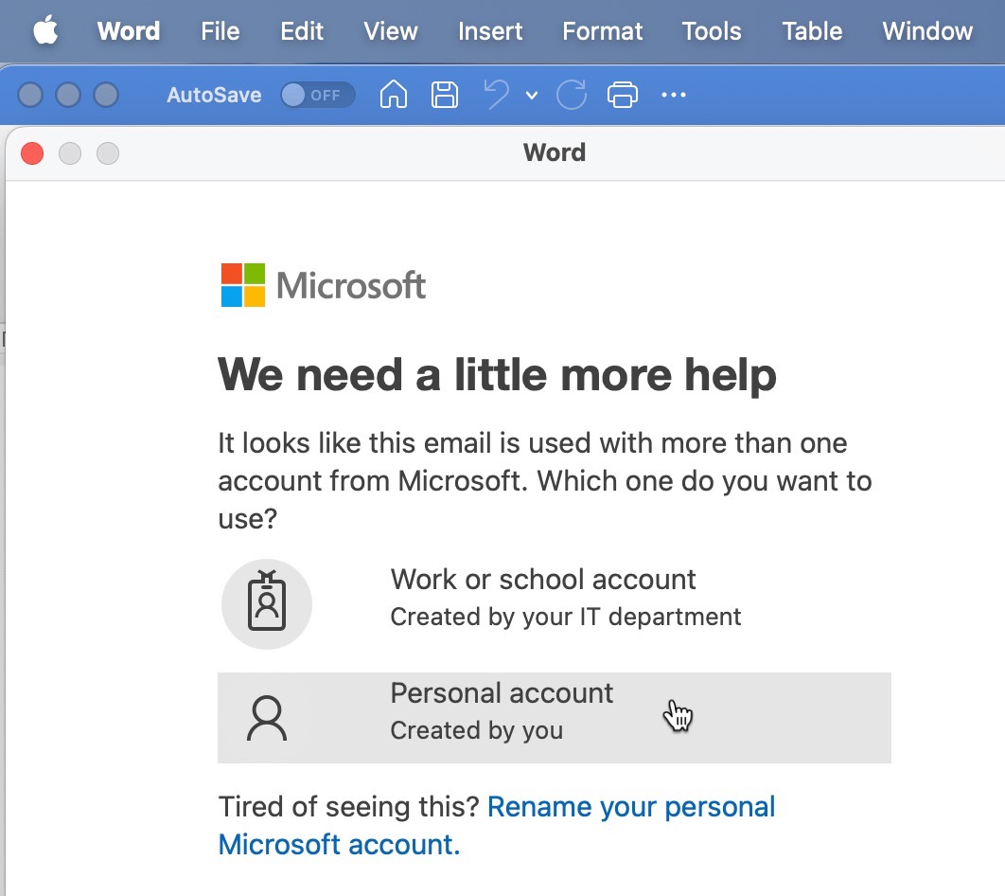Click the 'We need a little more help' heading

tap(497, 374)
